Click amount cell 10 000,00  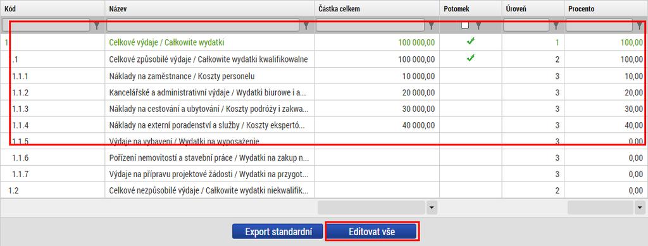pyautogui.click(x=377, y=76)
